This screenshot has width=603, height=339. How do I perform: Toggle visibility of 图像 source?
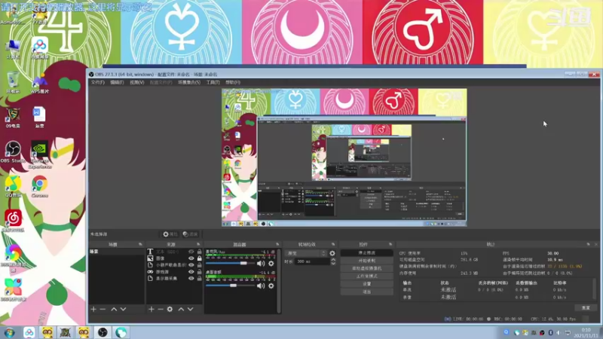[191, 258]
